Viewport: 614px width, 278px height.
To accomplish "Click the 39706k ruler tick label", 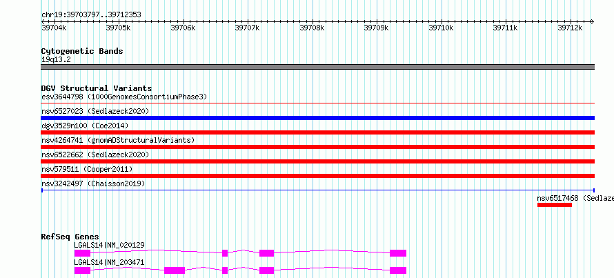I will coord(183,28).
